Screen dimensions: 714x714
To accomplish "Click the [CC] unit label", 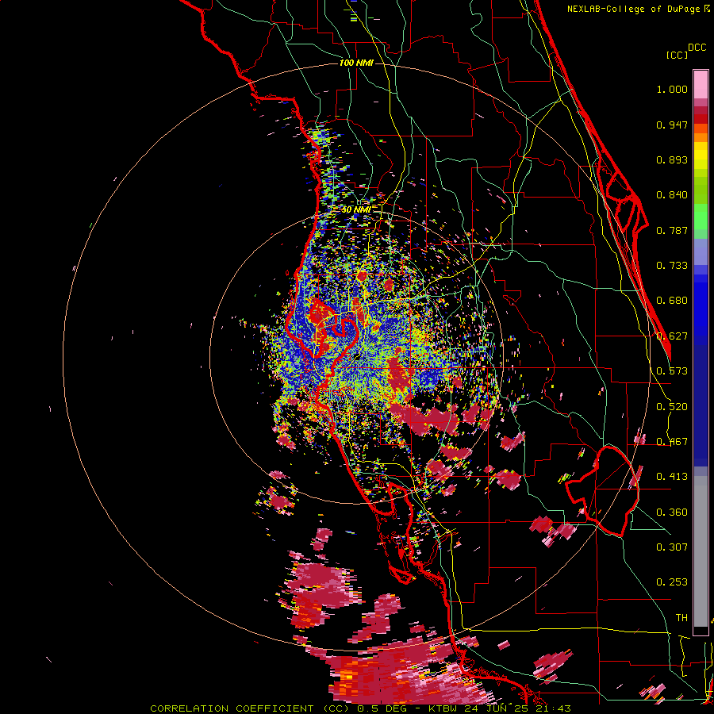I will click(x=677, y=55).
